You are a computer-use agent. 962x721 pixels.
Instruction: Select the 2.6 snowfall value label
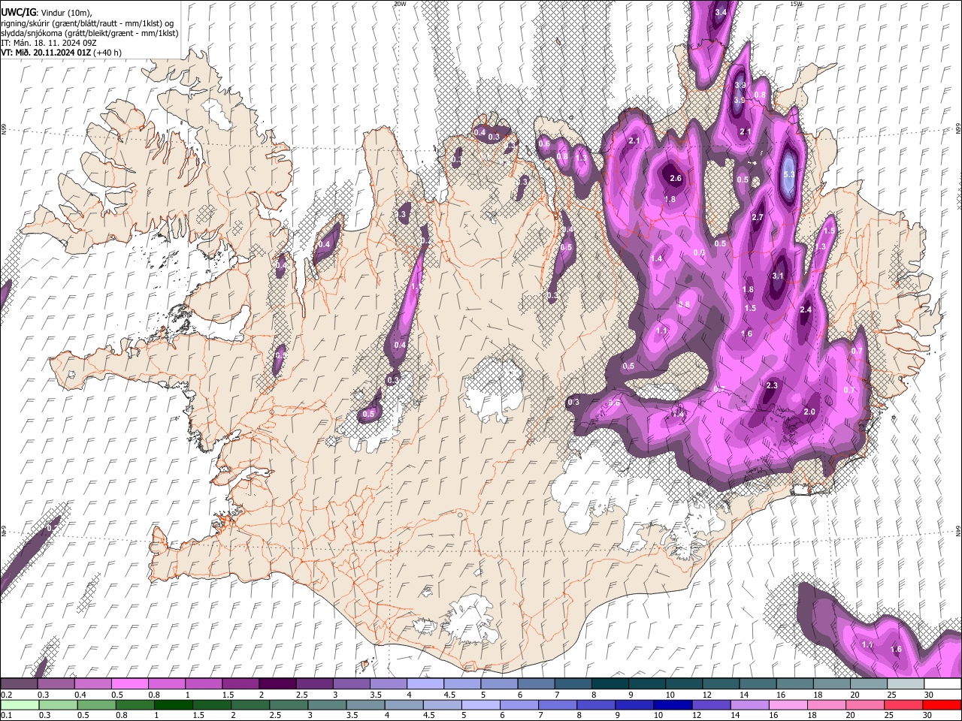tap(675, 178)
